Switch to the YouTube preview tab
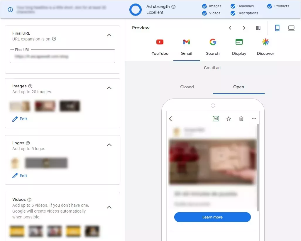This screenshot has width=301, height=241. coord(160,47)
